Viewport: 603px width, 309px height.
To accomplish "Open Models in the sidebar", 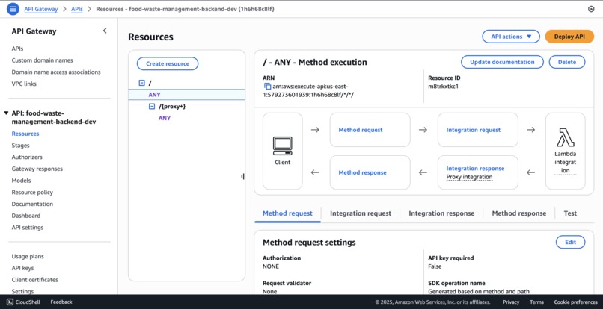I will (x=21, y=181).
